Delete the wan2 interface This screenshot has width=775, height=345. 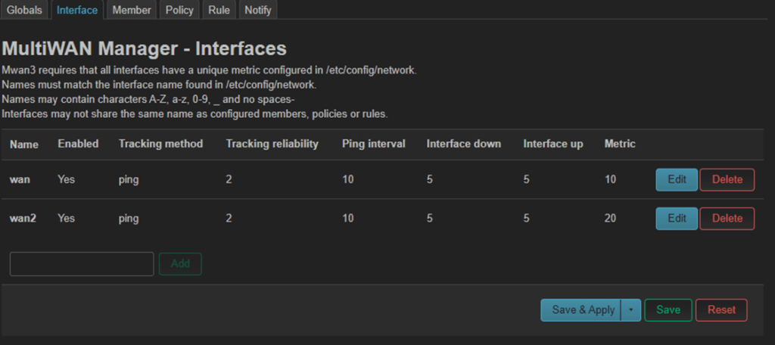[727, 218]
